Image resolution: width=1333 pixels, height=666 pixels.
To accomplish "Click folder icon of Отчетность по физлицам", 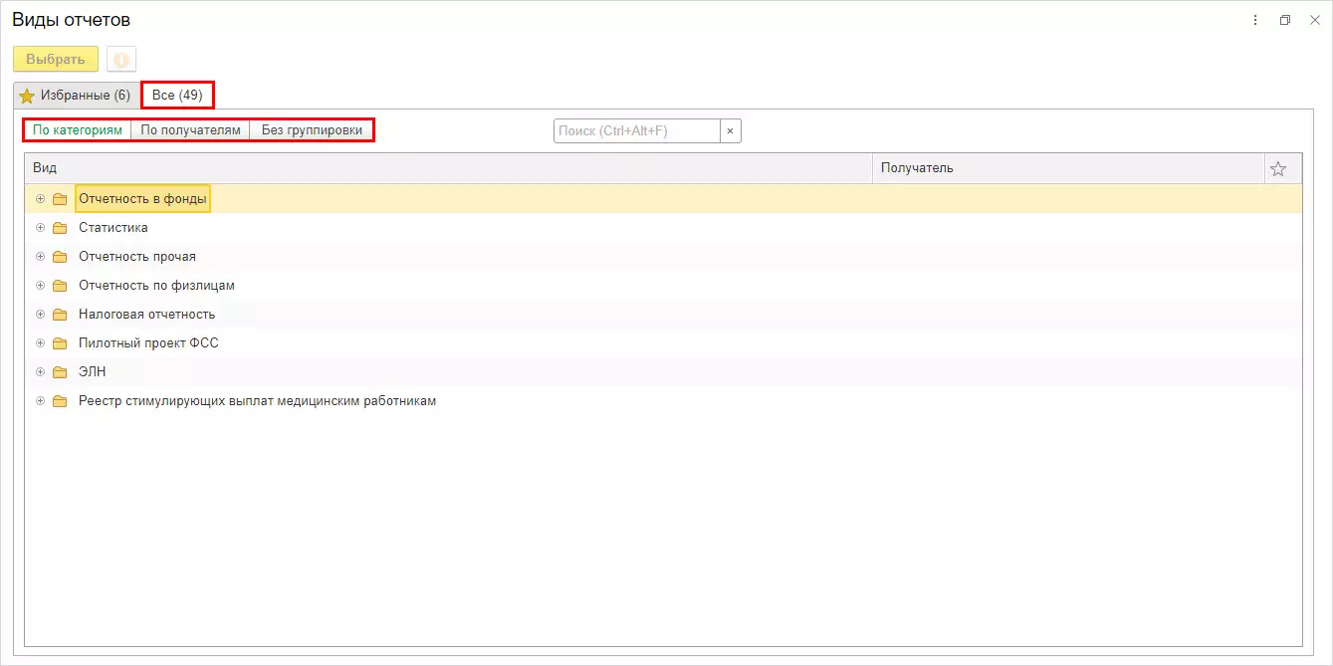I will [60, 286].
